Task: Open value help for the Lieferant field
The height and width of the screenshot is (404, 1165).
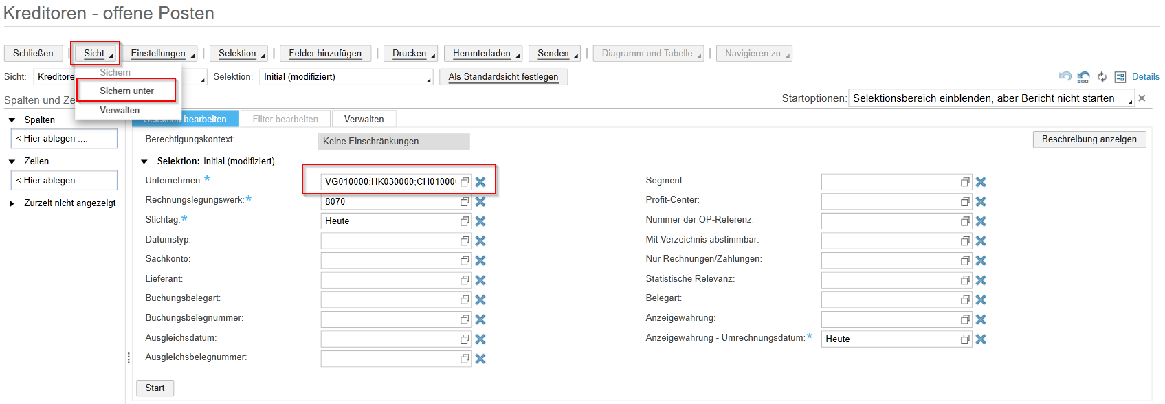Action: click(x=465, y=280)
